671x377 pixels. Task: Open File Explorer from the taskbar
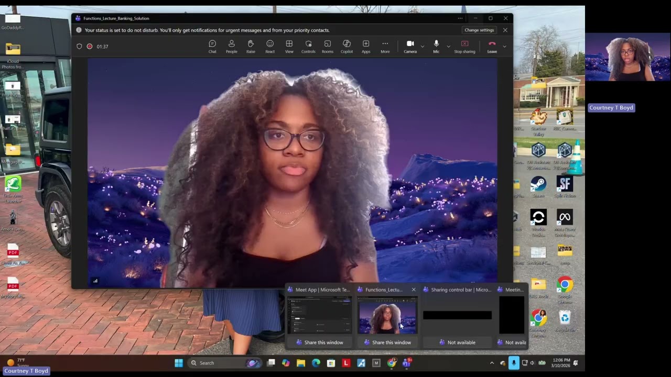[301, 363]
